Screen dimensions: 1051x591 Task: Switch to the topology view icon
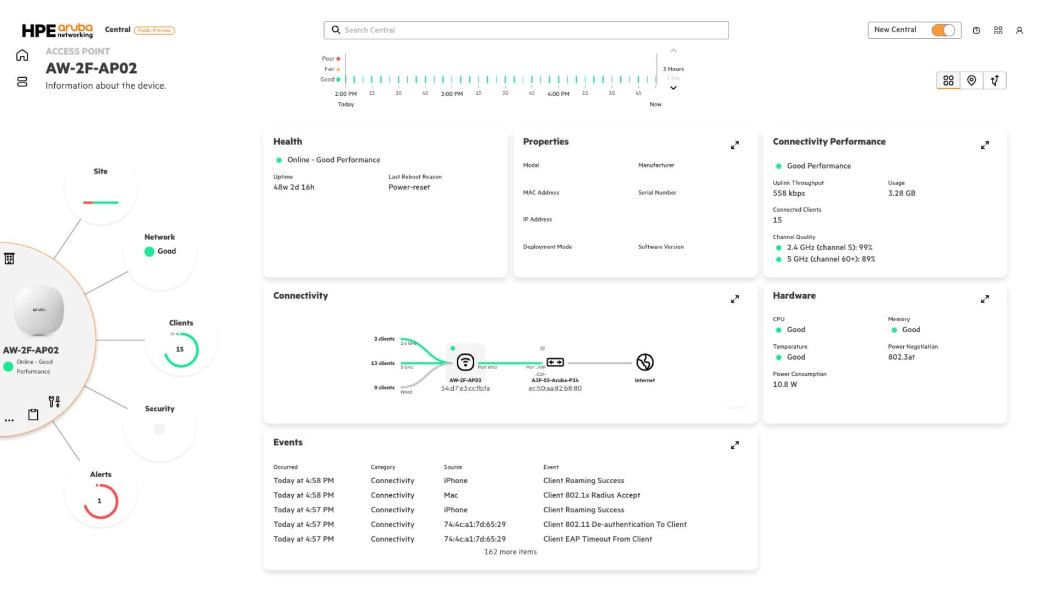click(994, 81)
